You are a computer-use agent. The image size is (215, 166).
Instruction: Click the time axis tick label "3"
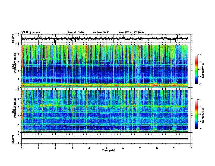[x=72, y=148]
